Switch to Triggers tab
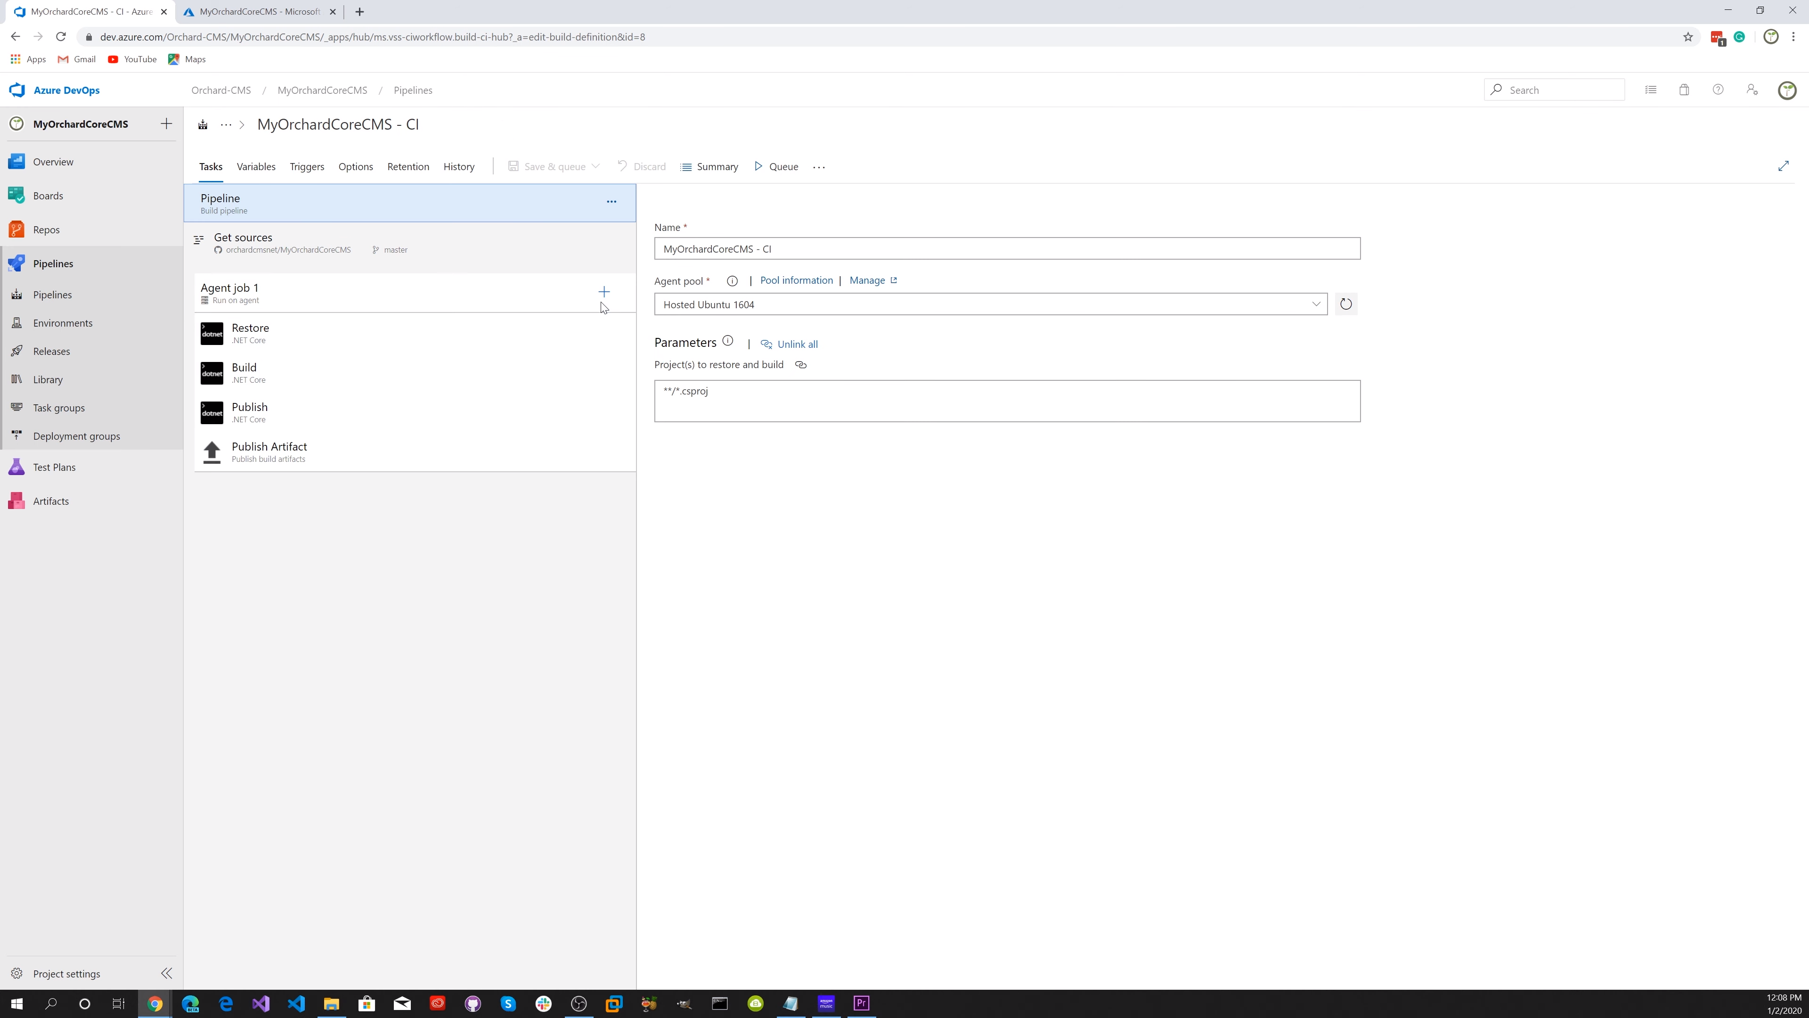The width and height of the screenshot is (1809, 1018). pos(307,166)
